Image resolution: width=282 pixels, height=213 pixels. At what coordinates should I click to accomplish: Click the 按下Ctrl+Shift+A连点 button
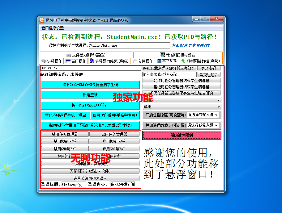pos(90,106)
